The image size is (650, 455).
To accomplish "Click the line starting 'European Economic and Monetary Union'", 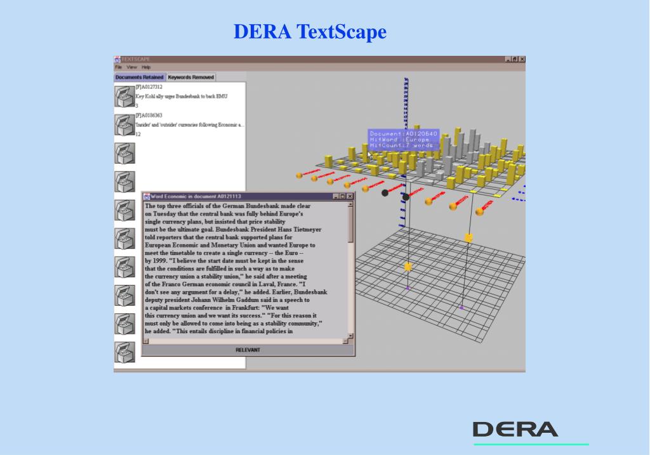I will pyautogui.click(x=230, y=246).
